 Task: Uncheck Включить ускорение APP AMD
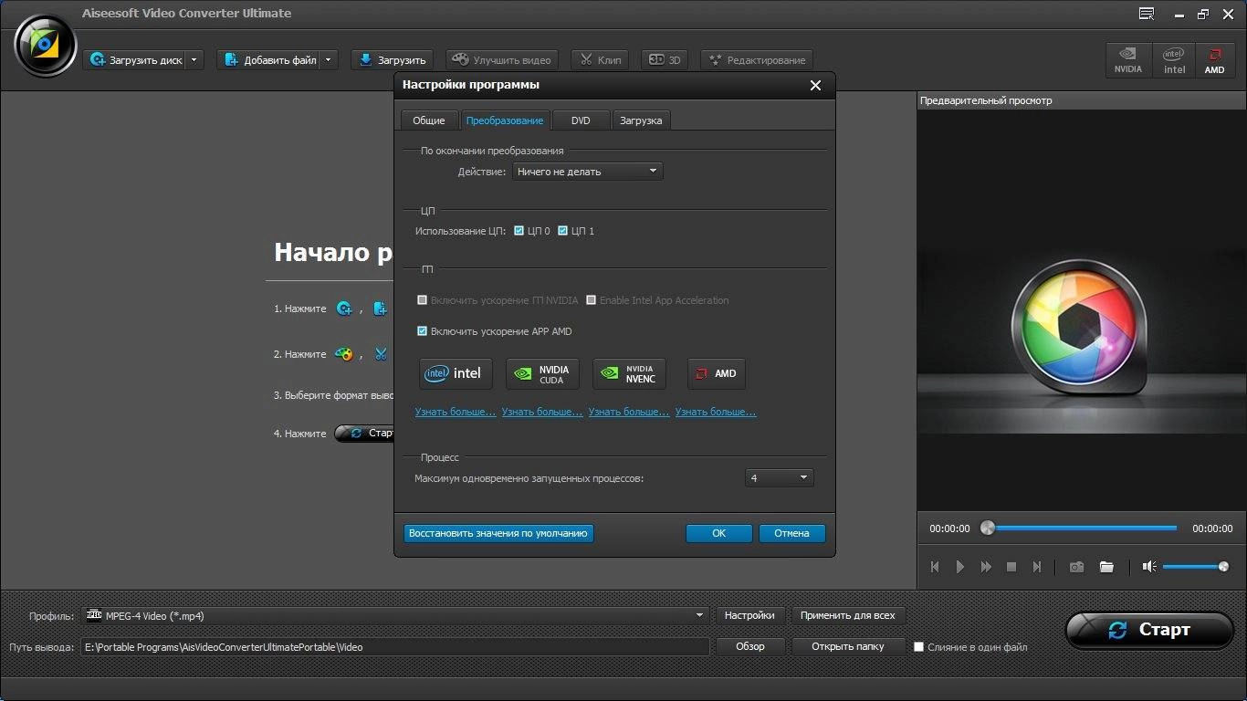422,331
